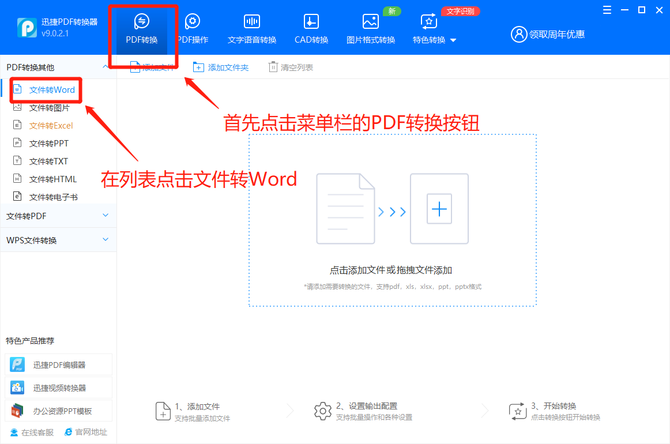Click the 特色产品推荐 heading
This screenshot has height=444, width=670.
tap(30, 341)
